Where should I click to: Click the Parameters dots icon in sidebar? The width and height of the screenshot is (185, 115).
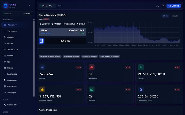(x=5, y=74)
